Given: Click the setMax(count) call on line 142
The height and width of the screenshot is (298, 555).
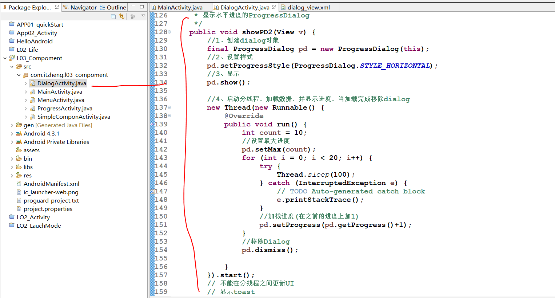Looking at the screenshot, I should pyautogui.click(x=278, y=149).
